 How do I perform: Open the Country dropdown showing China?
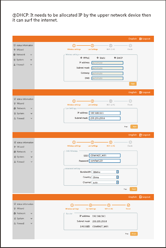point(105,177)
